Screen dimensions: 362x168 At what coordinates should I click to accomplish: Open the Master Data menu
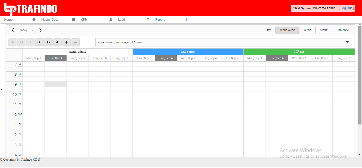point(57,20)
